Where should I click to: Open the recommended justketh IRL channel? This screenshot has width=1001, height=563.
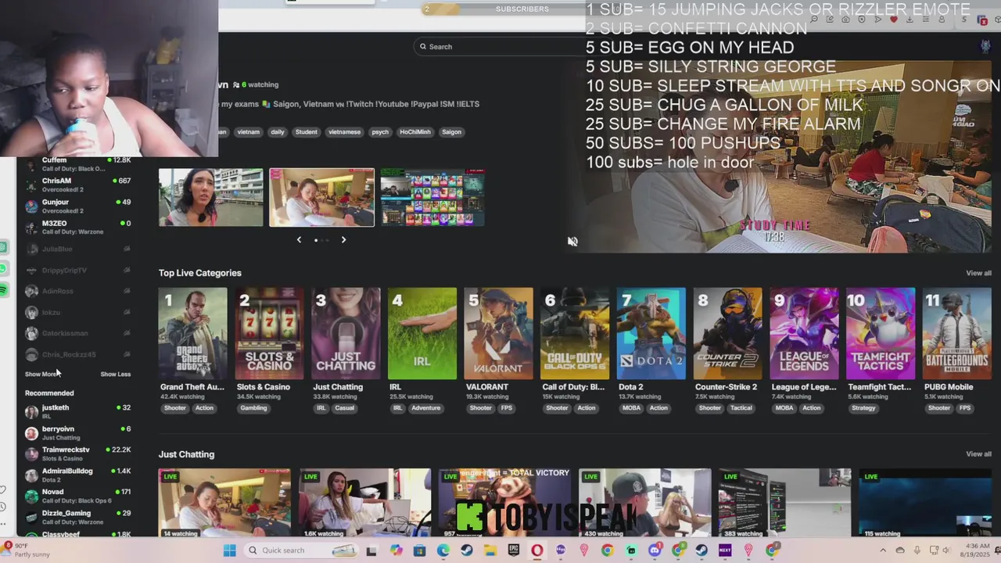[x=78, y=411]
